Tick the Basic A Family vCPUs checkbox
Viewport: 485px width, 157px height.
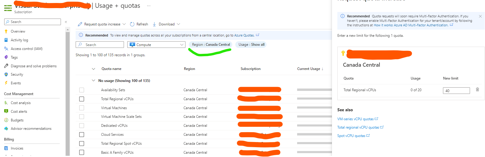point(82,153)
